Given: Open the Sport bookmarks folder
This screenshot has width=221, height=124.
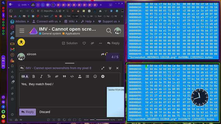Looking at the screenshot, I should point(45,16).
